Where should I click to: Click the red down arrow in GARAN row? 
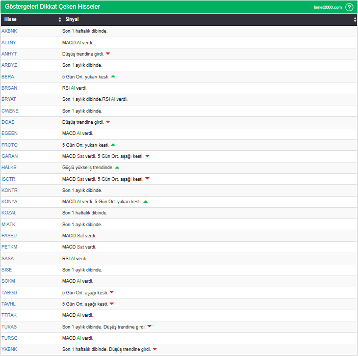tap(147, 156)
